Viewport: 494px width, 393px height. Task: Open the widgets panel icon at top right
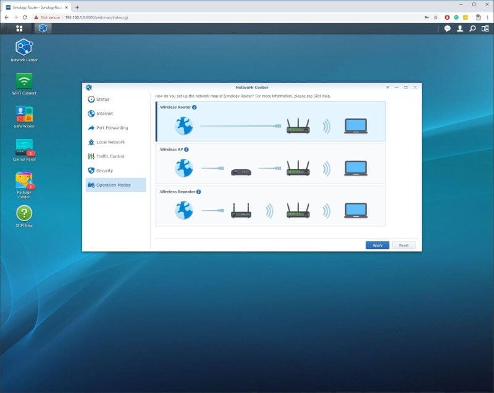(x=486, y=28)
